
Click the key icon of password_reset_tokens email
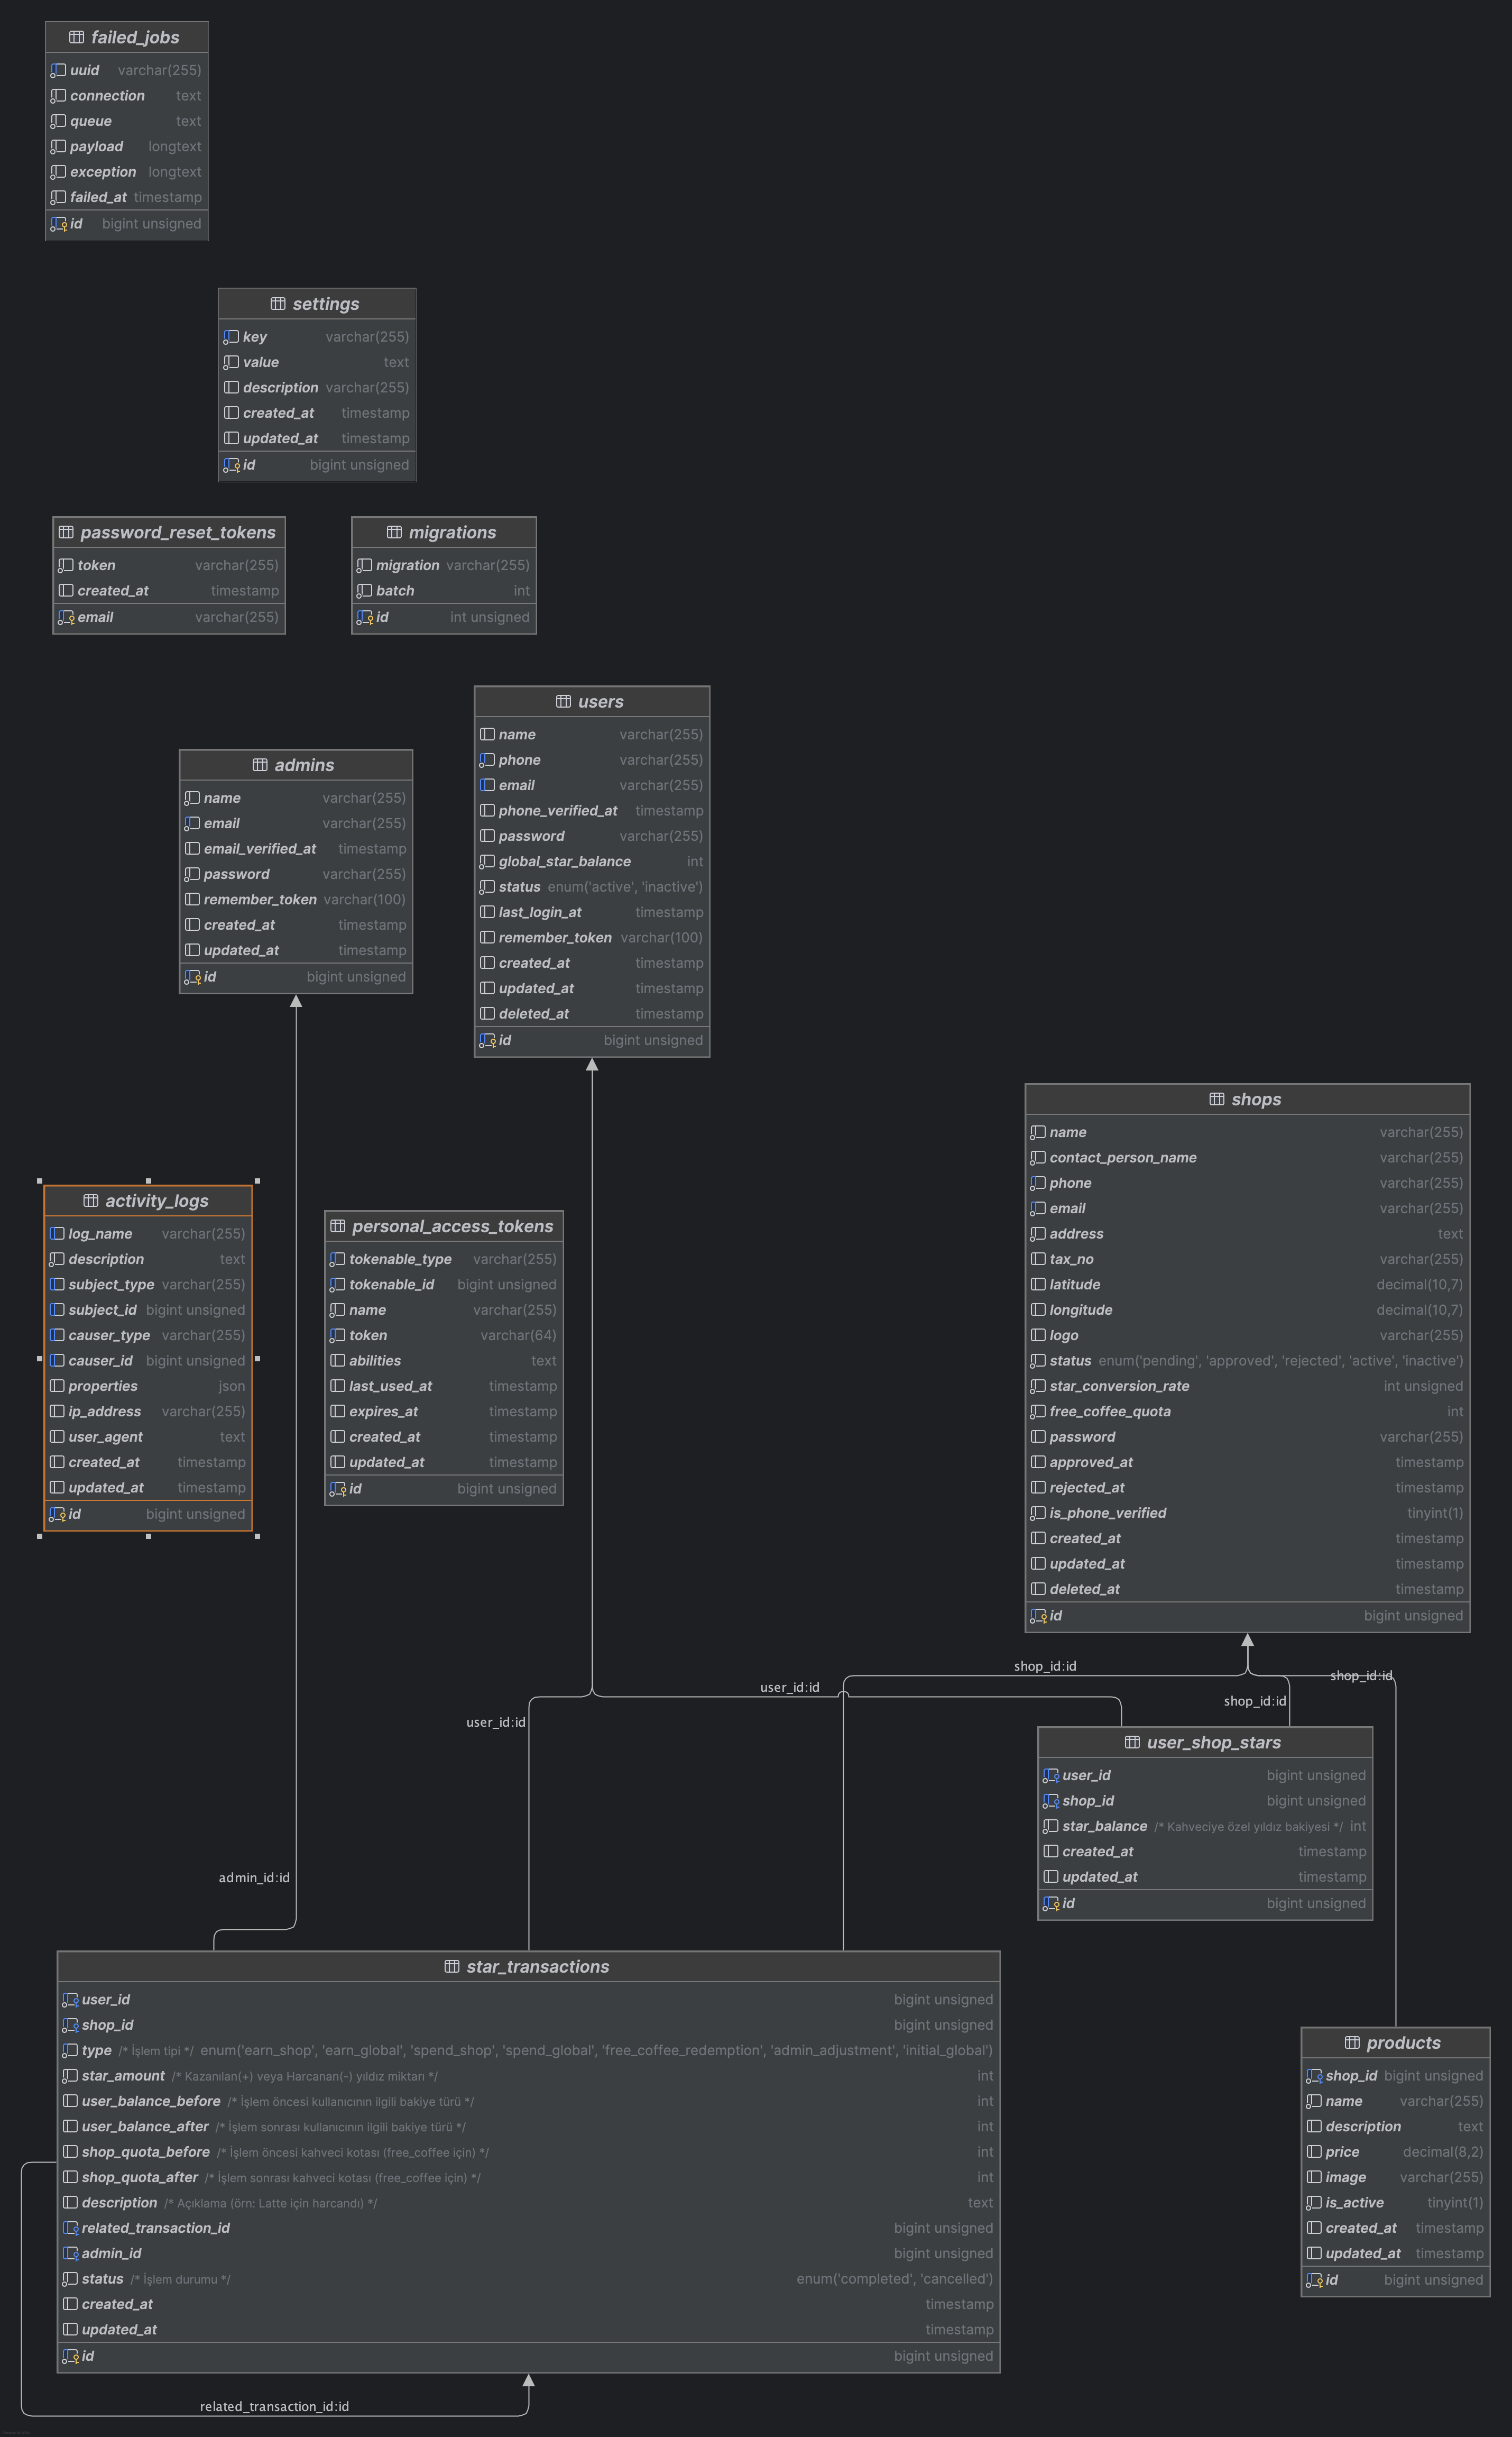pyautogui.click(x=66, y=617)
